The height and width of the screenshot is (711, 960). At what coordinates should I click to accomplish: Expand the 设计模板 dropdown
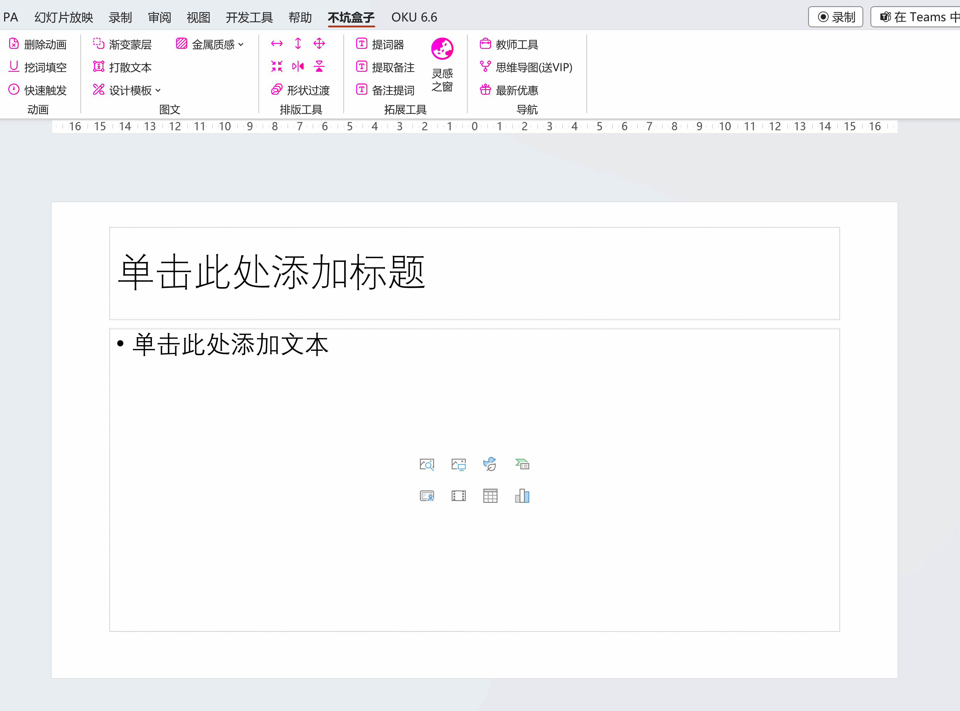click(x=158, y=90)
